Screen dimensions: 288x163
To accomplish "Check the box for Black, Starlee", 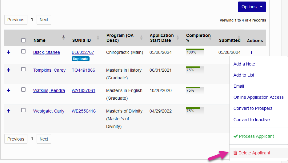I will pyautogui.click(x=23, y=51).
